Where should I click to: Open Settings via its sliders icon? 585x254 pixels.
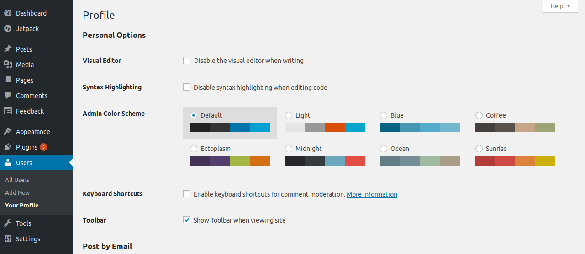tap(8, 239)
